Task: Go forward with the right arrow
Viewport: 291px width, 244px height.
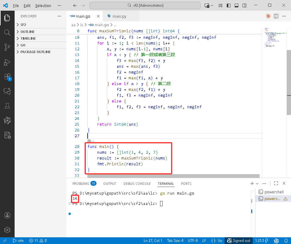Action: (x=83, y=5)
